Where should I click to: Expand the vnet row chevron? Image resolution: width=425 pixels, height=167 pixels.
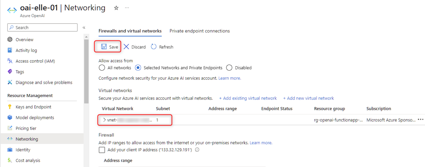click(104, 120)
